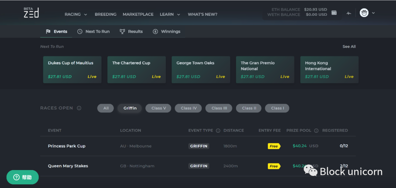This screenshot has height=188, width=396.
Task: Click GB · Nottingham location
Action: [137, 166]
